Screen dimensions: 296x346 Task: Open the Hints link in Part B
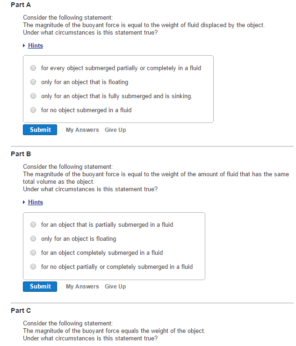point(36,202)
